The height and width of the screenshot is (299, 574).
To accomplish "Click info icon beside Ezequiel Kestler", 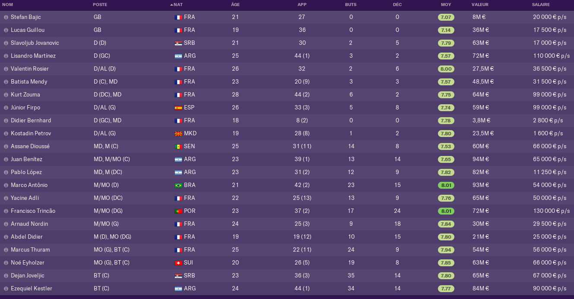I will point(6,289).
